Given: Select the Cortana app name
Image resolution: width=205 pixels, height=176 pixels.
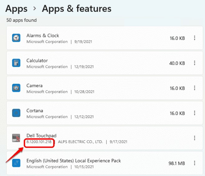Looking at the screenshot, I should (x=35, y=111).
